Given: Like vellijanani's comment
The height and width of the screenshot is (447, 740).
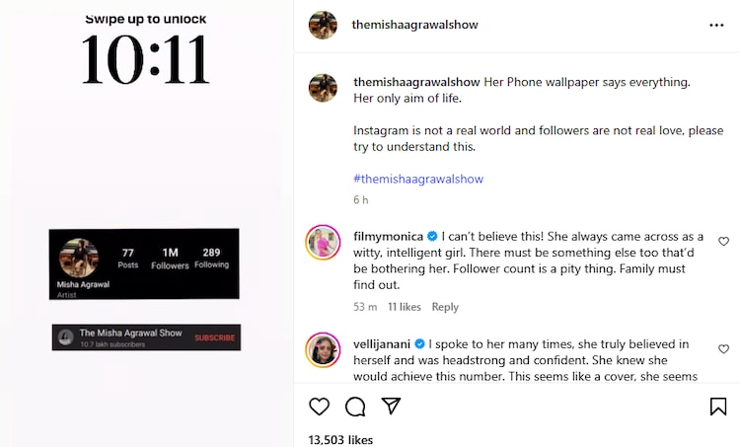Looking at the screenshot, I should click(723, 349).
